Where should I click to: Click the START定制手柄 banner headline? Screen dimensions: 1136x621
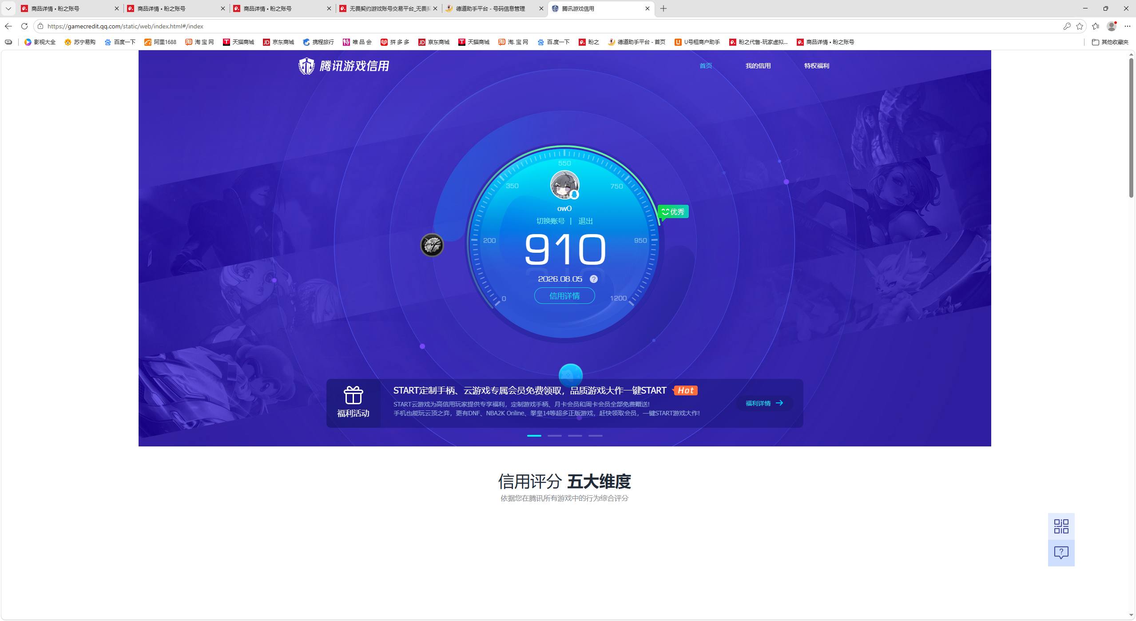530,390
